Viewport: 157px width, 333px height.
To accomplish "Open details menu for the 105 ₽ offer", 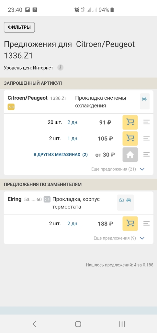I will coord(146,138).
